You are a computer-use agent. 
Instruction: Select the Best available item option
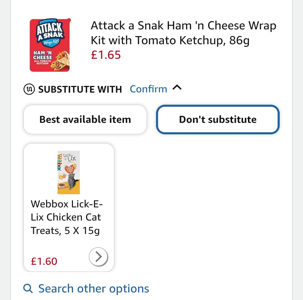coord(85,119)
